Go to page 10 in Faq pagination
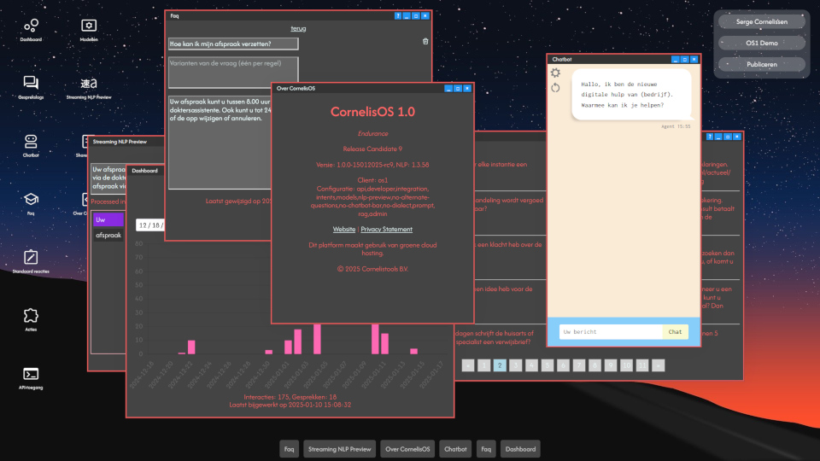The width and height of the screenshot is (820, 461). click(626, 365)
